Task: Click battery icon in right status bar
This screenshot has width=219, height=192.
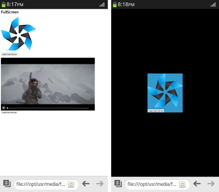Action: pyautogui.click(x=115, y=4)
